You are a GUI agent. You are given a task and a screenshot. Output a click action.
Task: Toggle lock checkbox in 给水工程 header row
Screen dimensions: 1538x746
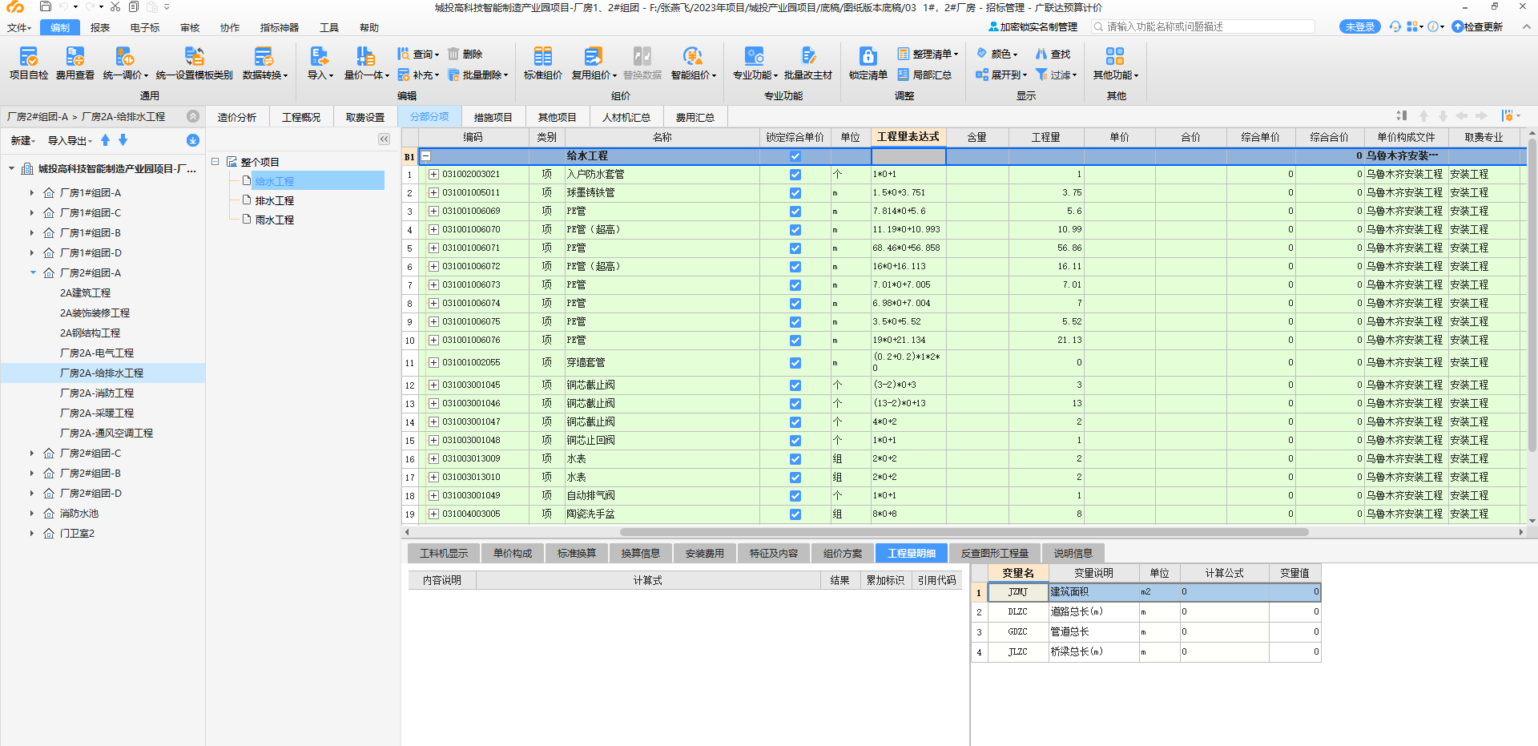pos(795,156)
